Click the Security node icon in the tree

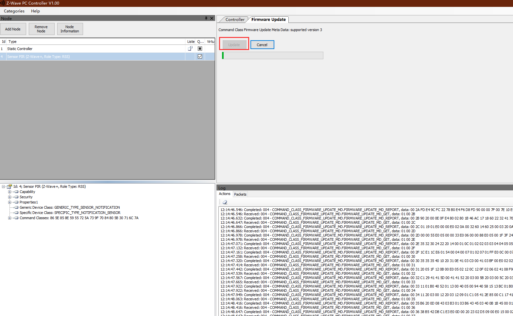click(x=16, y=197)
